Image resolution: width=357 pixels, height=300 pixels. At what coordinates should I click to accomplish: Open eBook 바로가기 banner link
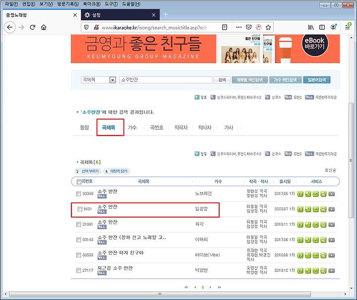click(x=315, y=44)
